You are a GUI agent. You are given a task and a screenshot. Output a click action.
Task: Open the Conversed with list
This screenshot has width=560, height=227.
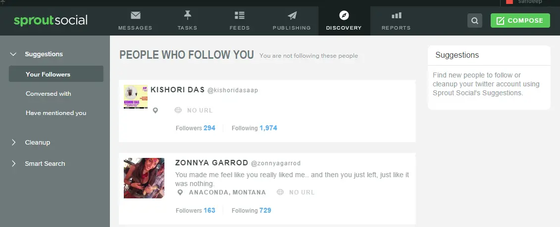pyautogui.click(x=49, y=94)
